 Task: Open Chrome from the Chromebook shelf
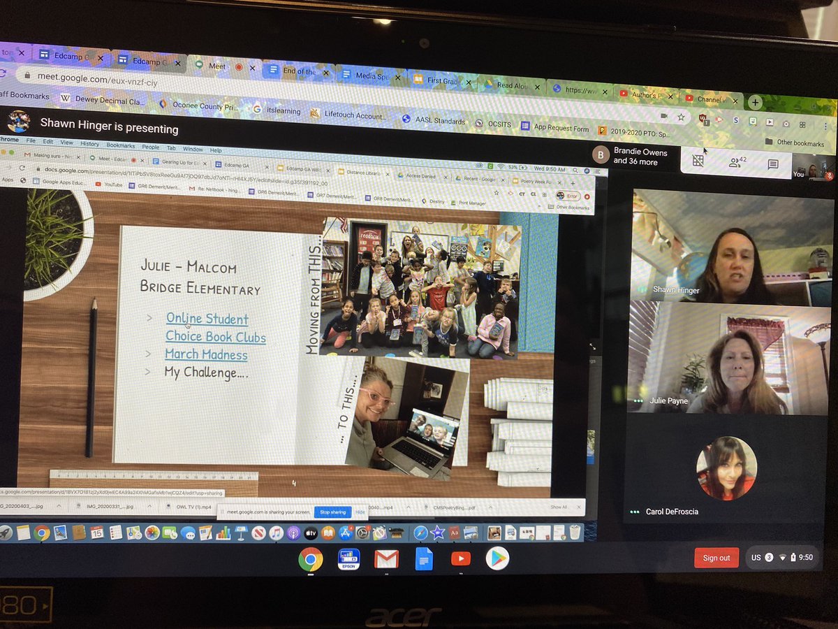coord(311,559)
